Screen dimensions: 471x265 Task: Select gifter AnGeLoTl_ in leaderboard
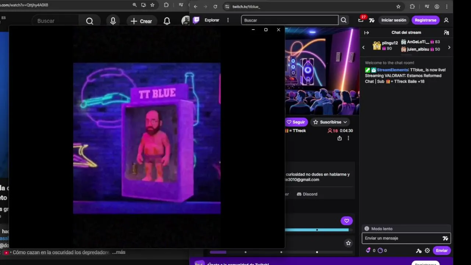coord(420,42)
